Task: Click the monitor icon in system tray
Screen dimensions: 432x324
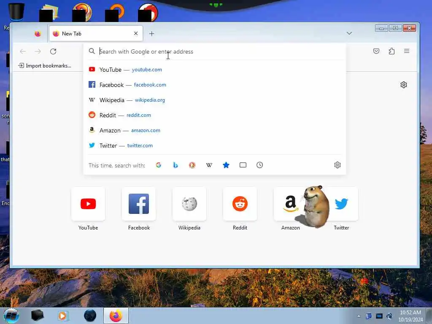Action: [x=379, y=316]
